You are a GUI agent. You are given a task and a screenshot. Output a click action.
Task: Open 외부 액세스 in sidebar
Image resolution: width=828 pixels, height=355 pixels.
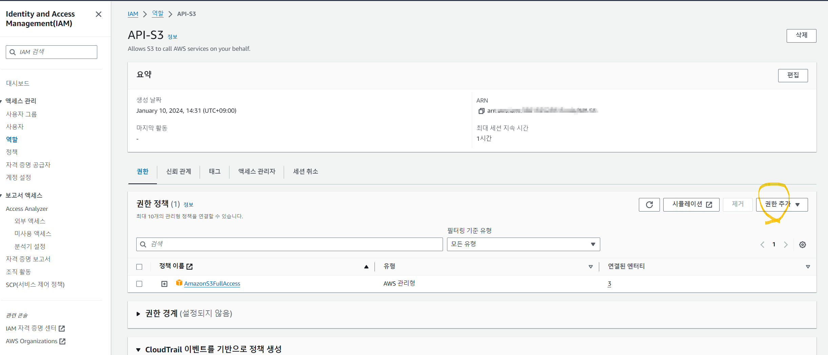[30, 221]
